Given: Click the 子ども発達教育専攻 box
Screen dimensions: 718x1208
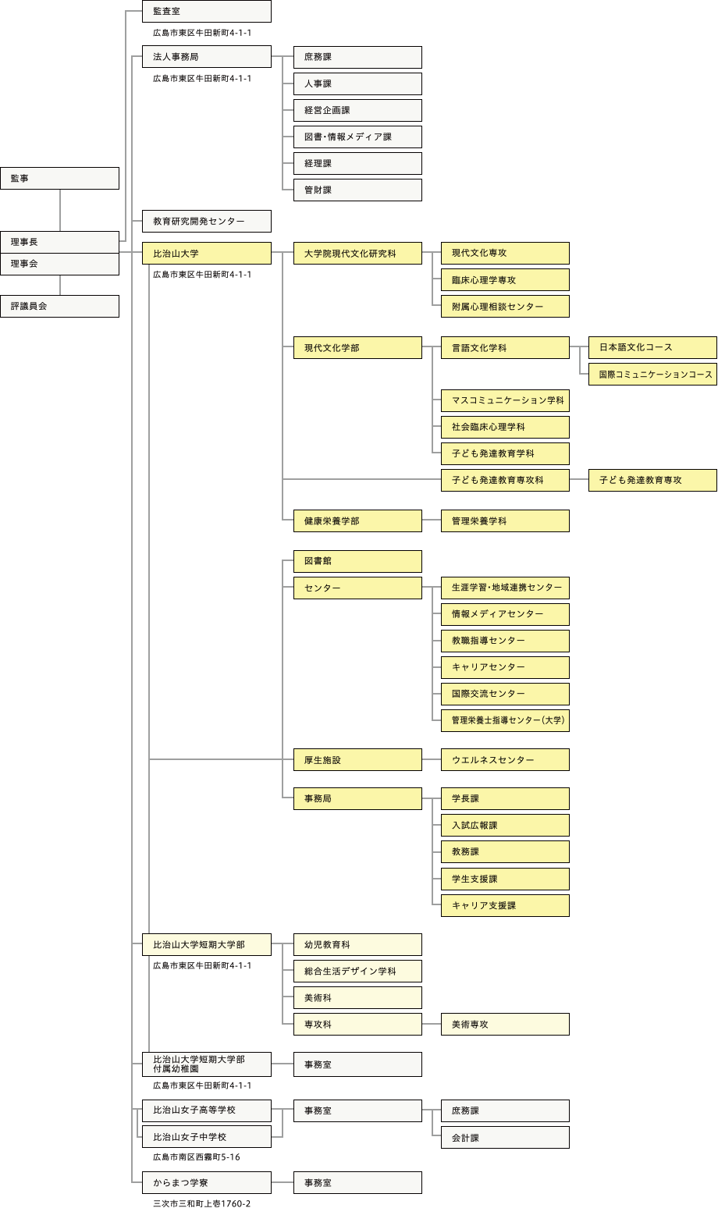Looking at the screenshot, I should (x=652, y=480).
